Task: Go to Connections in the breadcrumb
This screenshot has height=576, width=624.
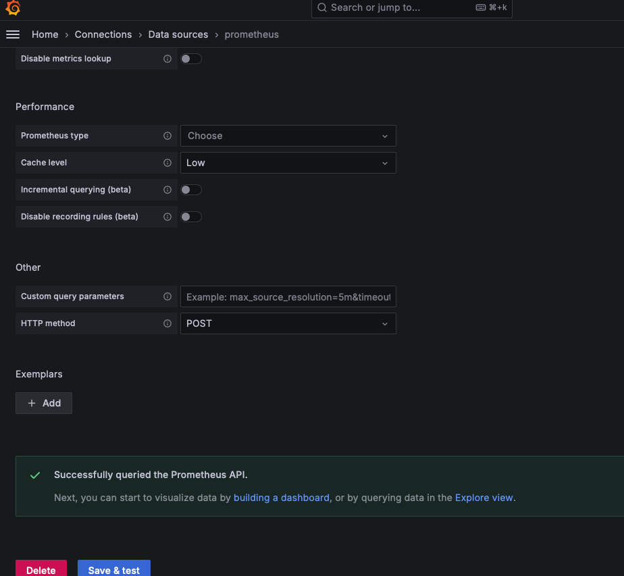Action: pyautogui.click(x=103, y=34)
